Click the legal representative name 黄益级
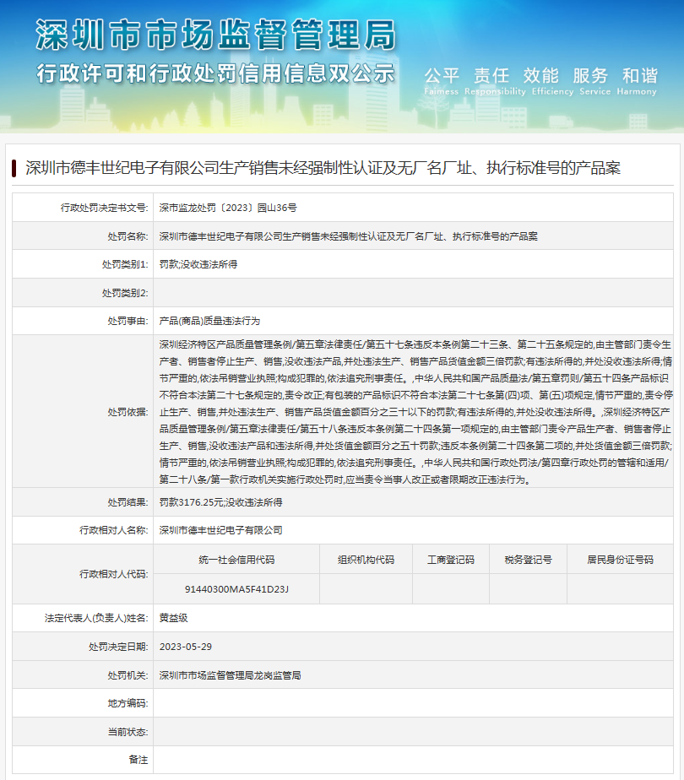The image size is (684, 780). pos(174,618)
